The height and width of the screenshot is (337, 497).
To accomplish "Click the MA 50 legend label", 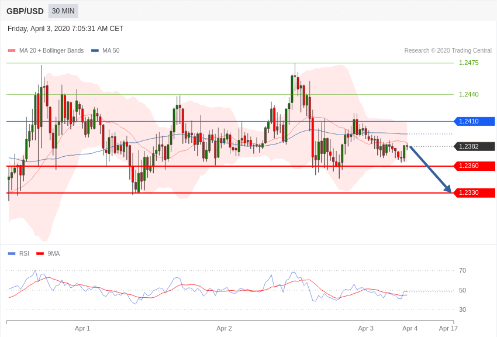I will click(111, 51).
